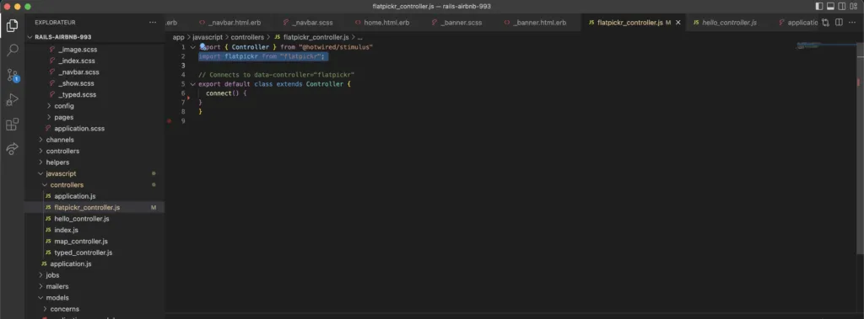Switch to the _banner.html.erb tab
This screenshot has width=864, height=319.
click(x=536, y=23)
